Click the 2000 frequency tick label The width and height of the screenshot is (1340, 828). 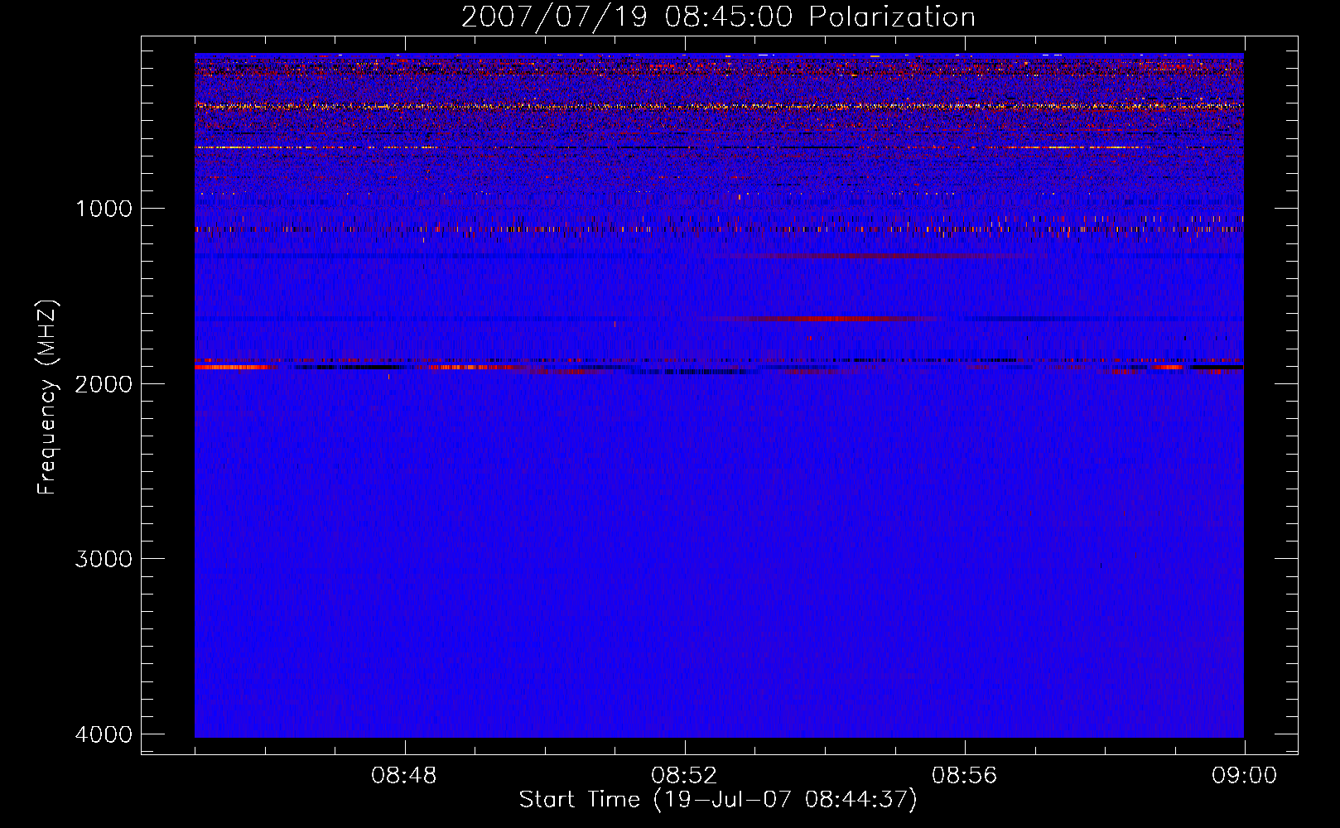tap(104, 383)
